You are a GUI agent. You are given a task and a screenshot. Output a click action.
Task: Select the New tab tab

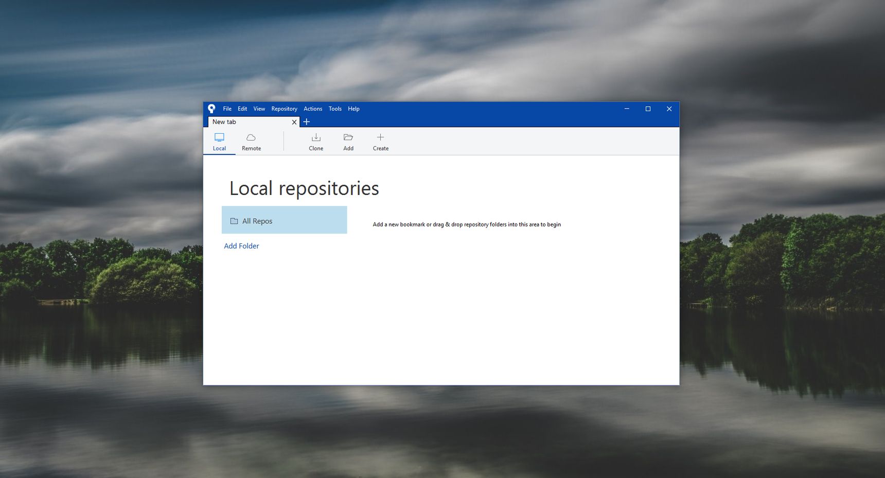[254, 122]
